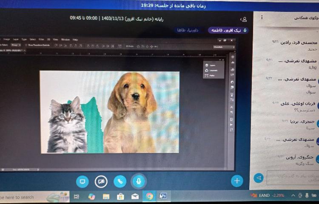Expand the participants list icon
This screenshot has width=319, height=204.
coord(244,19)
